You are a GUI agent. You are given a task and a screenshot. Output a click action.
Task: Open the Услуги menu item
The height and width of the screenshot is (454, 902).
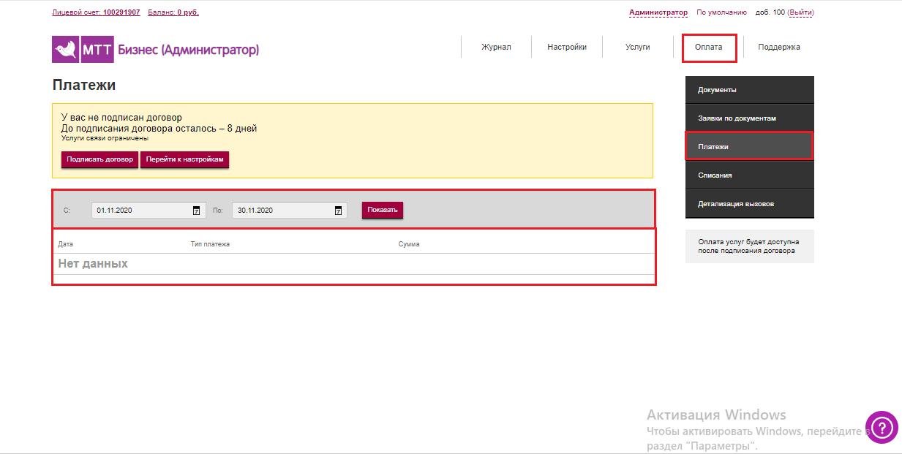(638, 47)
